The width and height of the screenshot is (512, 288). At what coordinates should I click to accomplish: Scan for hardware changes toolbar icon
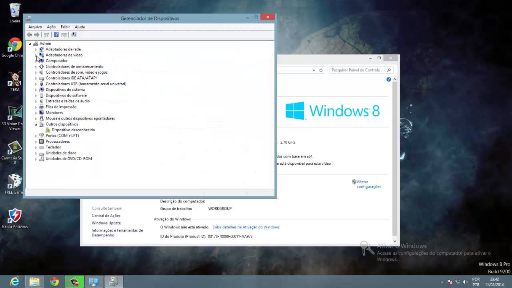(x=74, y=35)
